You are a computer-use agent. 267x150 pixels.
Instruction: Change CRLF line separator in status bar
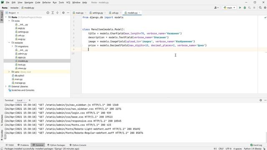click(x=221, y=149)
